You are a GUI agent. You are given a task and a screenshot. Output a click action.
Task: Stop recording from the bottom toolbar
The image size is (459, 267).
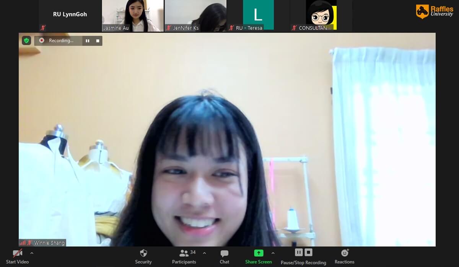309,252
